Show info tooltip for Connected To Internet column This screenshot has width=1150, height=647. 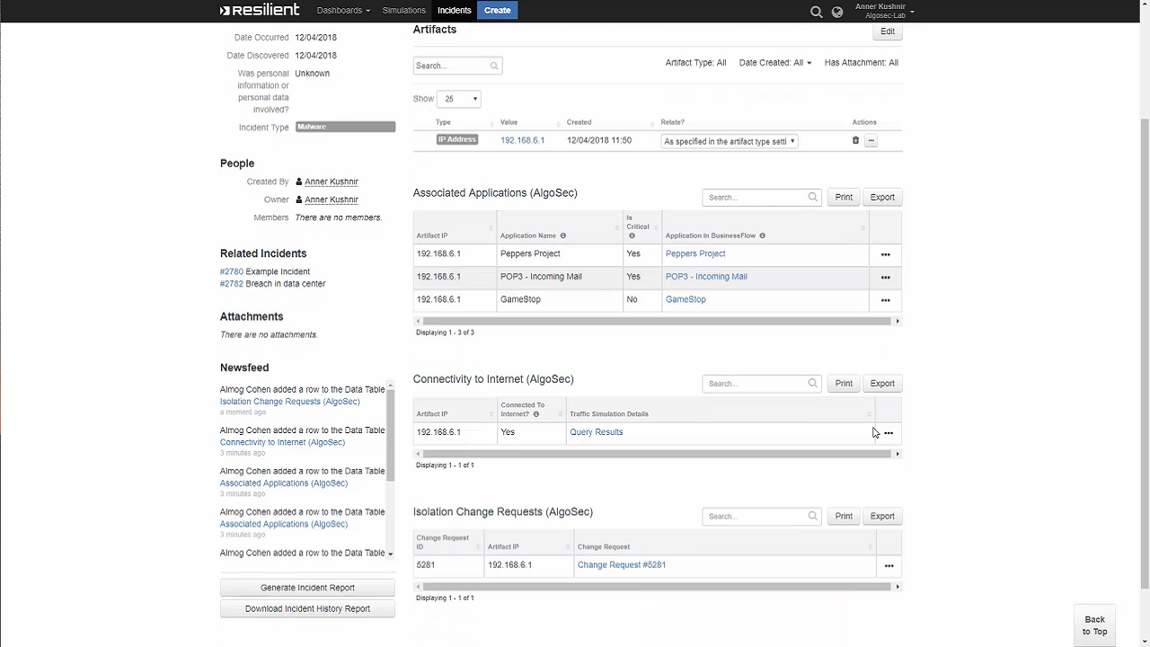point(536,414)
